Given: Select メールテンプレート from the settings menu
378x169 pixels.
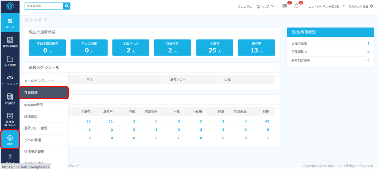Looking at the screenshot, I should click(44, 81).
